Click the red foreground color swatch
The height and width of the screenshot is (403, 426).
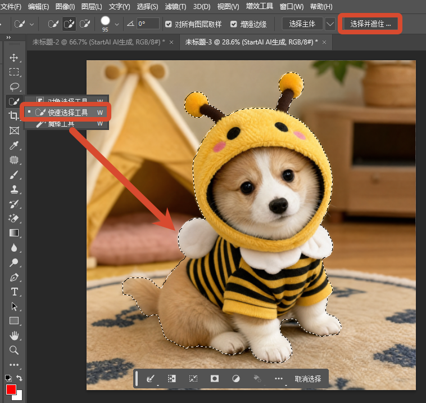pos(11,389)
